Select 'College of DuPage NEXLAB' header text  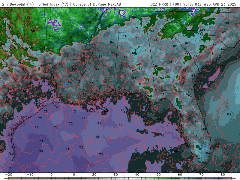(x=97, y=4)
